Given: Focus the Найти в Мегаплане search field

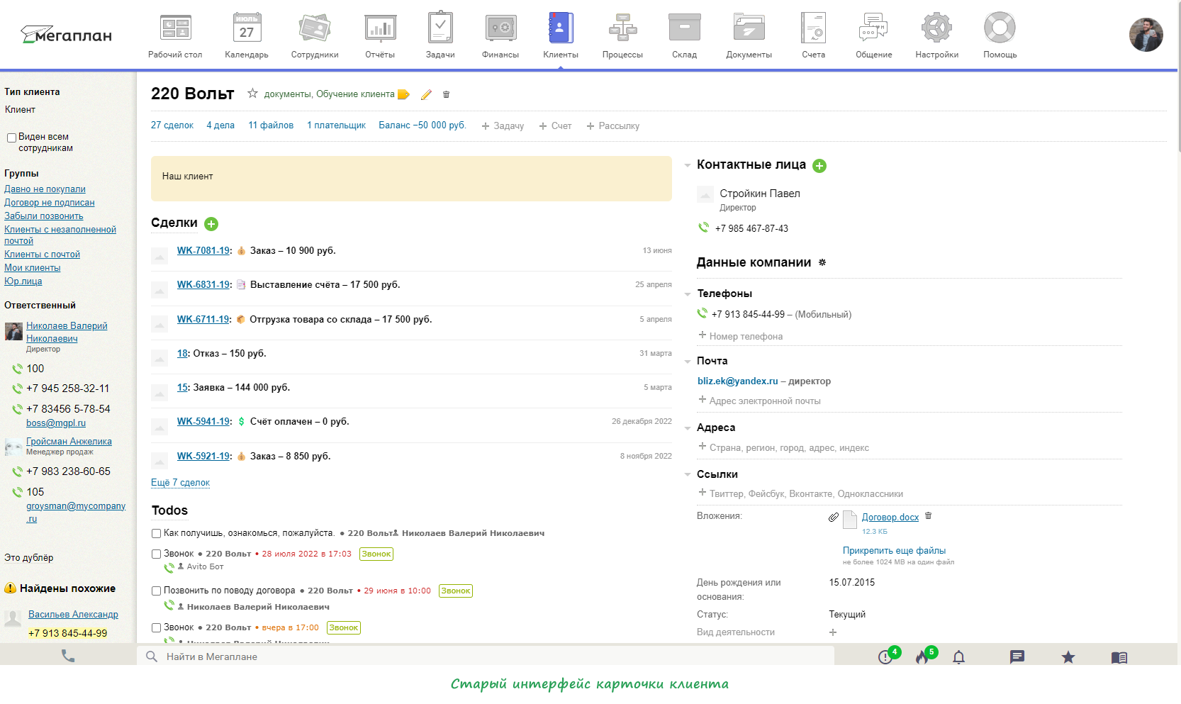Looking at the screenshot, I should 486,657.
